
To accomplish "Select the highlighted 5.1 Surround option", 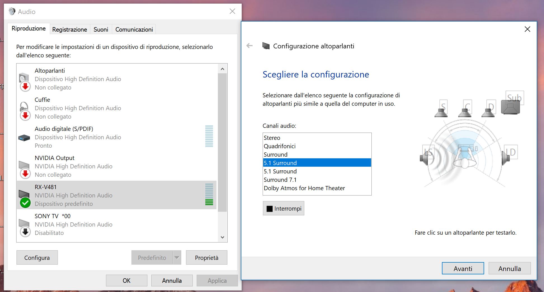I will (317, 163).
